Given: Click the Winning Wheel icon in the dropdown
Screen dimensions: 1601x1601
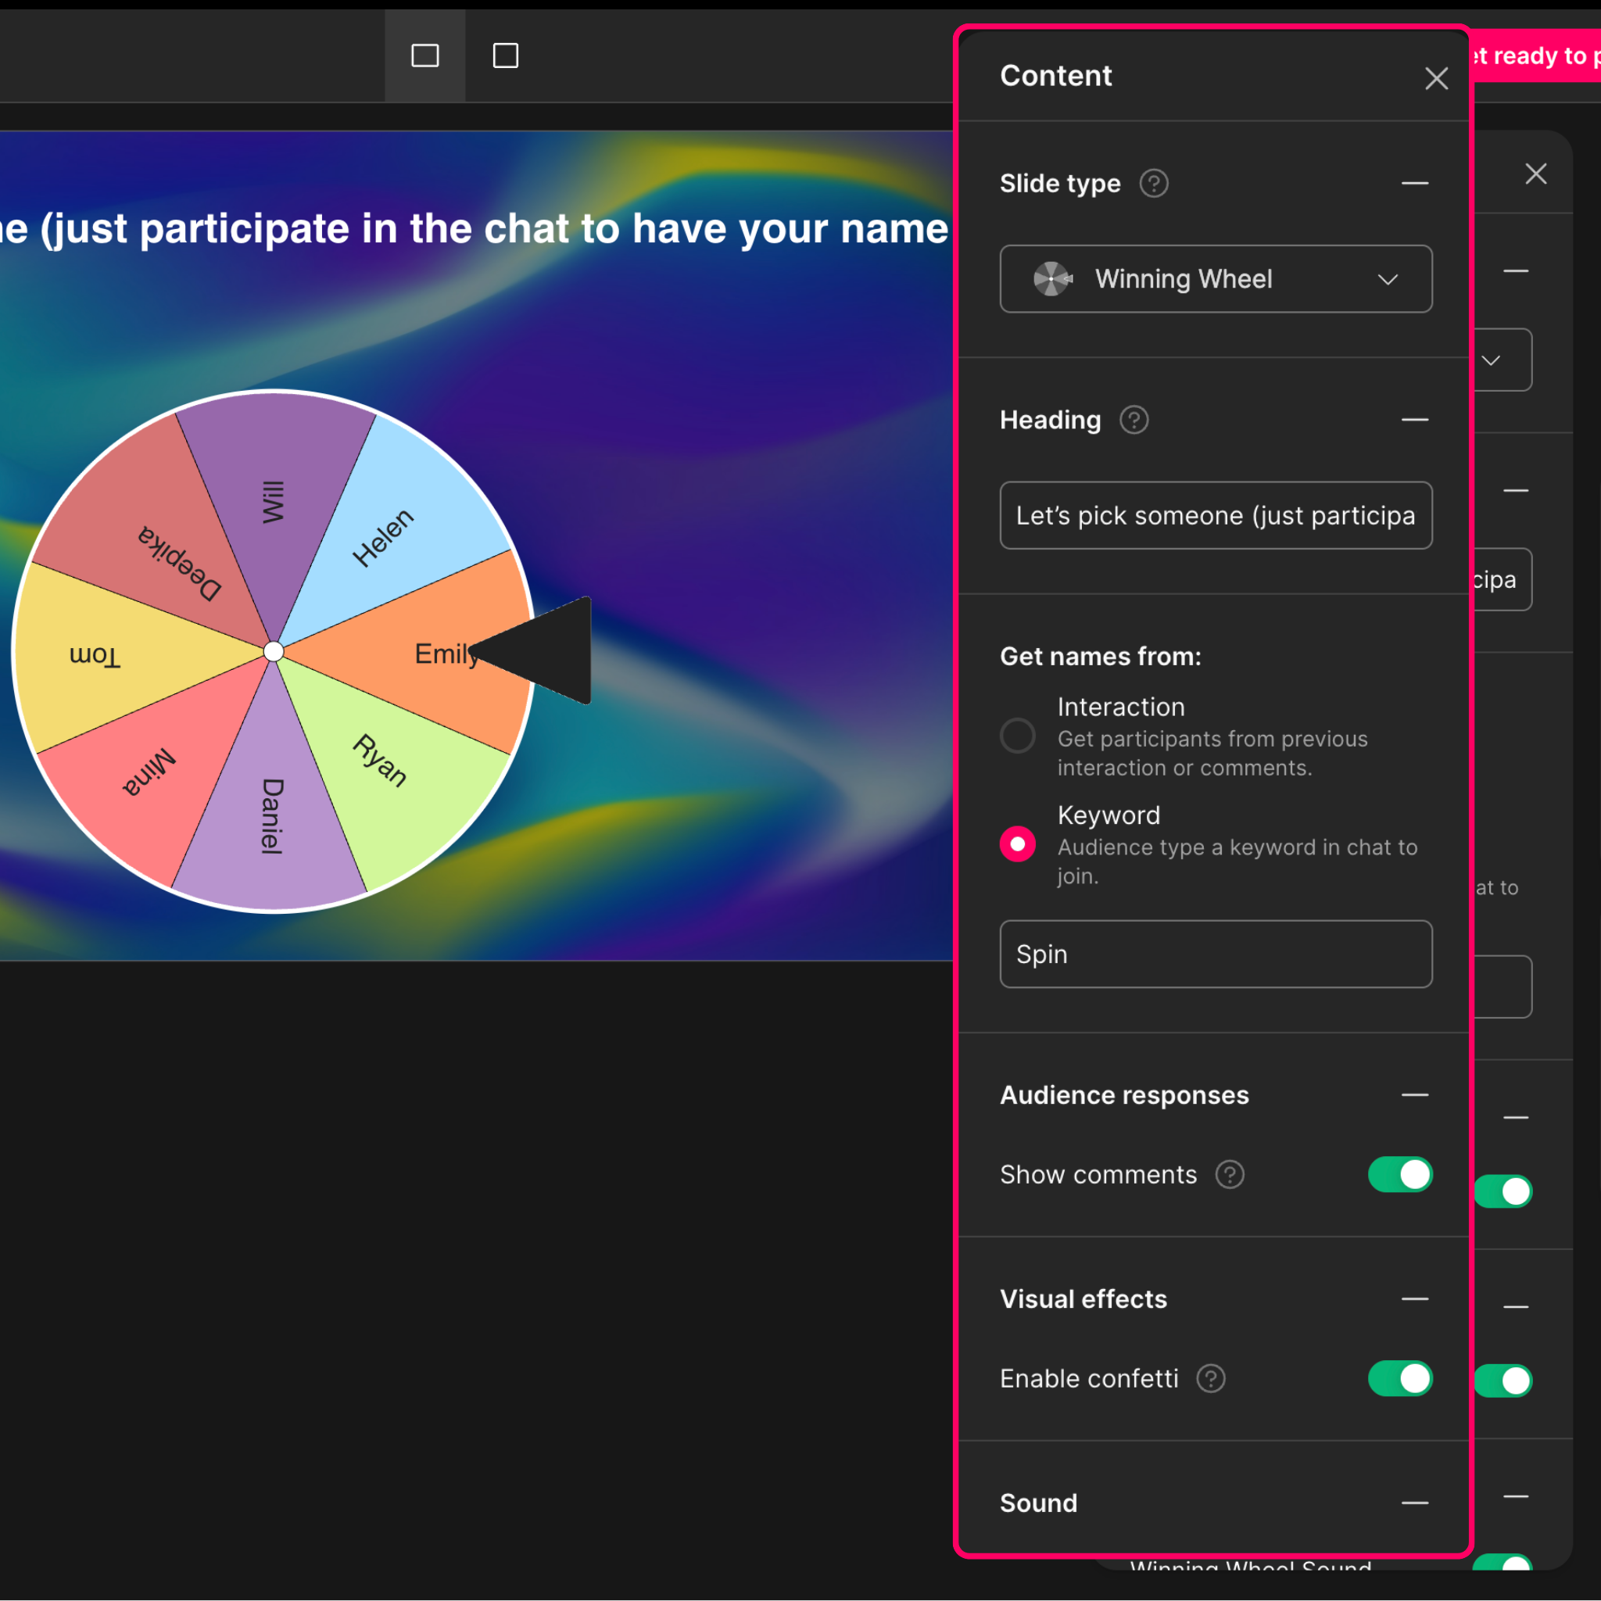Looking at the screenshot, I should pos(1052,279).
